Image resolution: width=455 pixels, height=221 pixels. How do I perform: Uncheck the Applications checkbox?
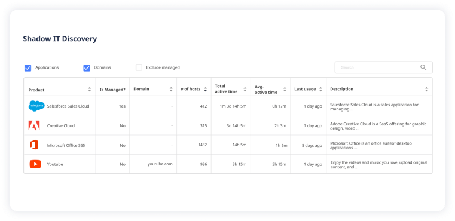pyautogui.click(x=28, y=68)
